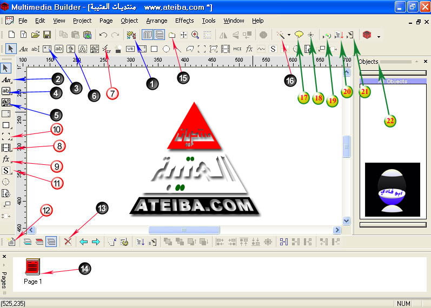Image resolution: width=431 pixels, height=308 pixels.
Task: Click the small yellow folder icon in the top toolbar
Action: point(172,35)
